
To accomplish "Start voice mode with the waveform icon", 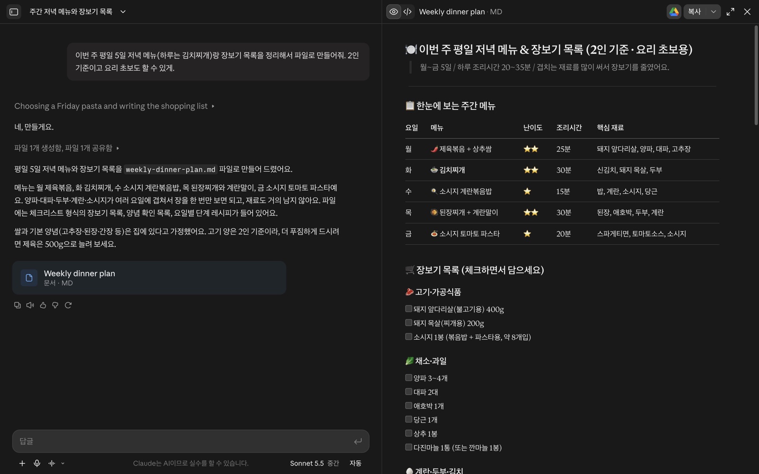I will [x=52, y=463].
